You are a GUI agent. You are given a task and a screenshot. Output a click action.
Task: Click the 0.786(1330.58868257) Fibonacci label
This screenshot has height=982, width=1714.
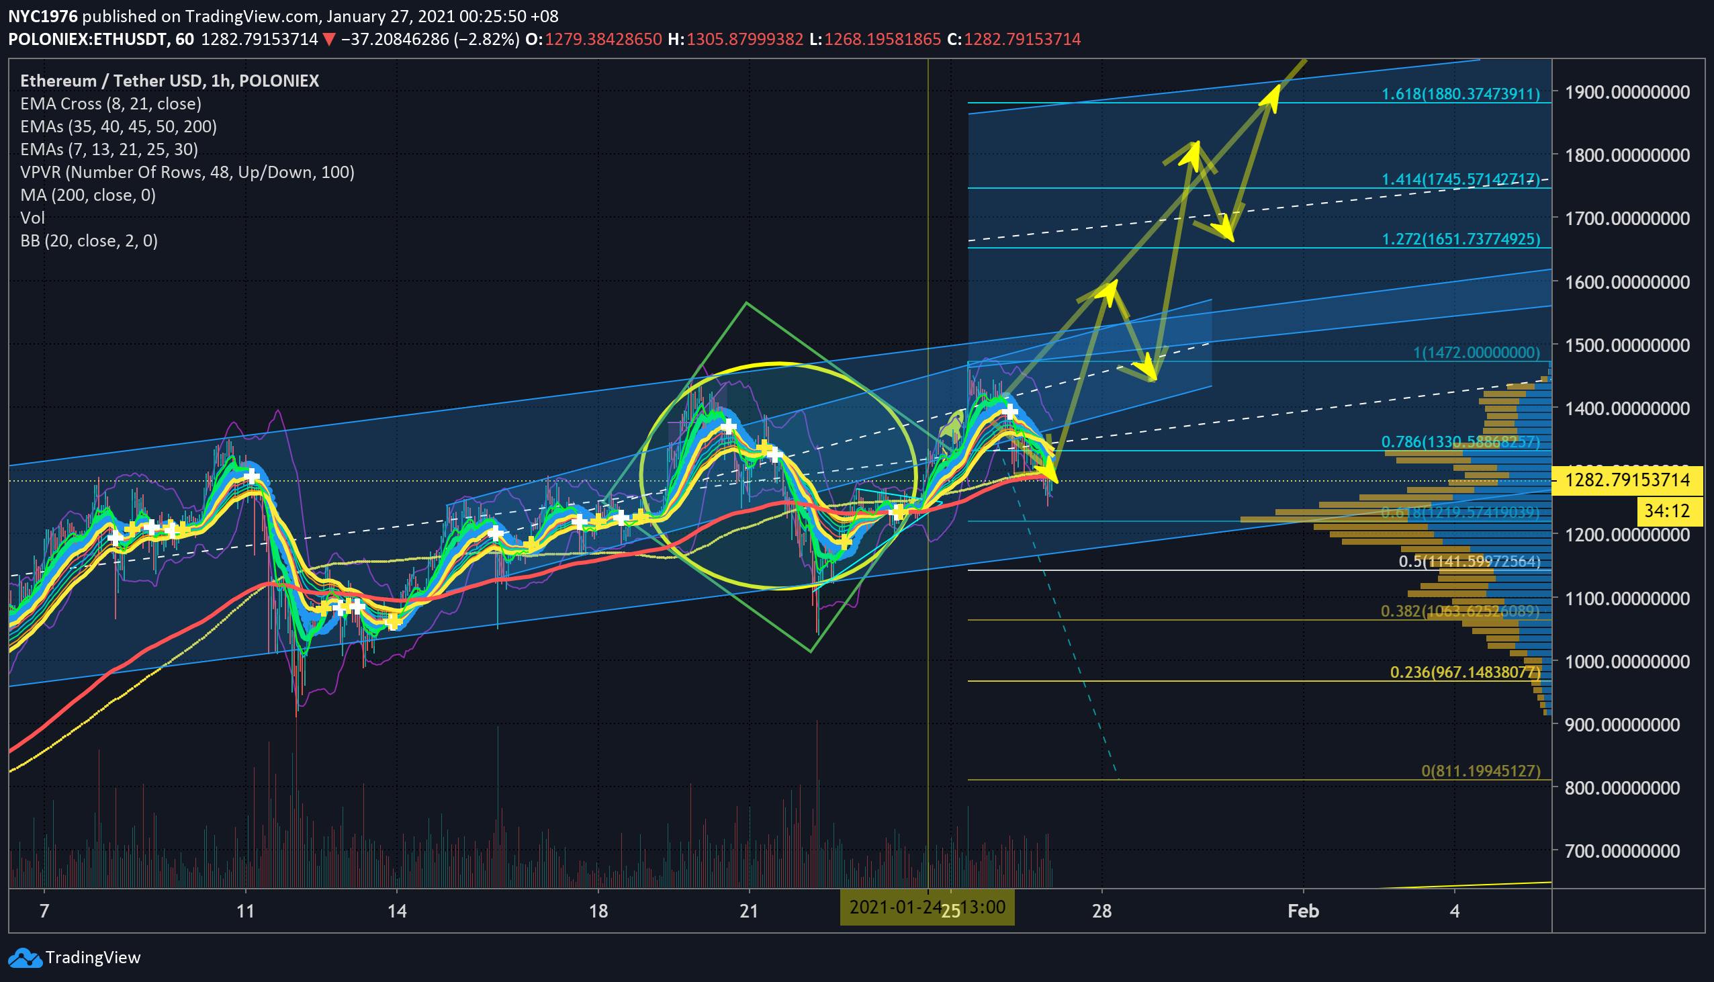pos(1461,443)
